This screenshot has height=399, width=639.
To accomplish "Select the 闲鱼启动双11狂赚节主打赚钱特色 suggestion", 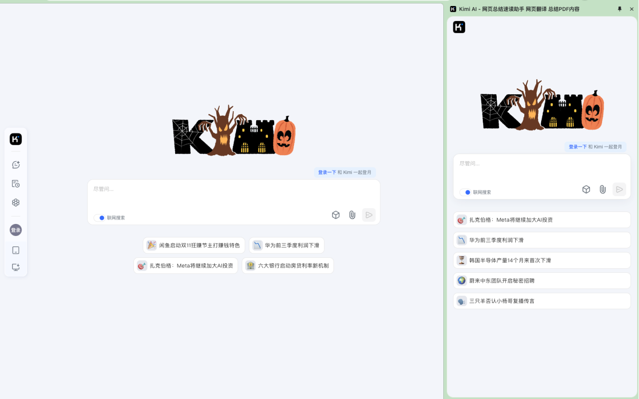I will coord(194,245).
